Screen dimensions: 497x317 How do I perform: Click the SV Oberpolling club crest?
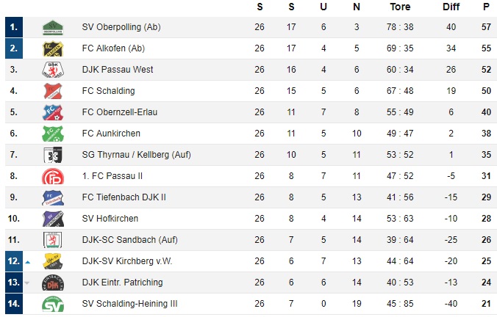pos(53,28)
